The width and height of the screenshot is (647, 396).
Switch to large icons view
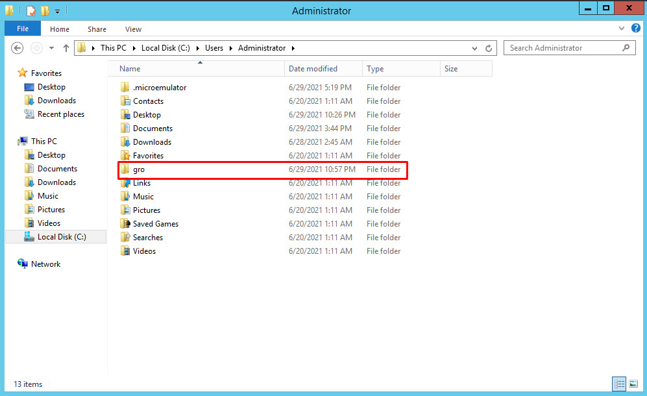coord(633,384)
